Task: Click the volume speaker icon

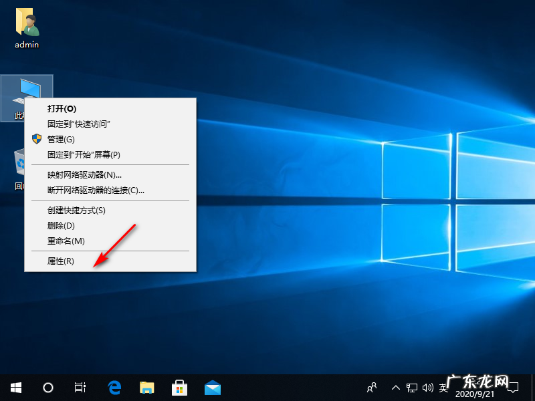Action: click(x=429, y=387)
